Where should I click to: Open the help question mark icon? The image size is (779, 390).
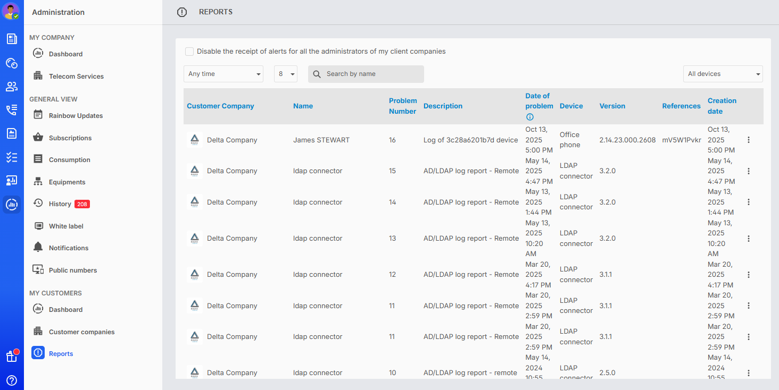pyautogui.click(x=12, y=380)
